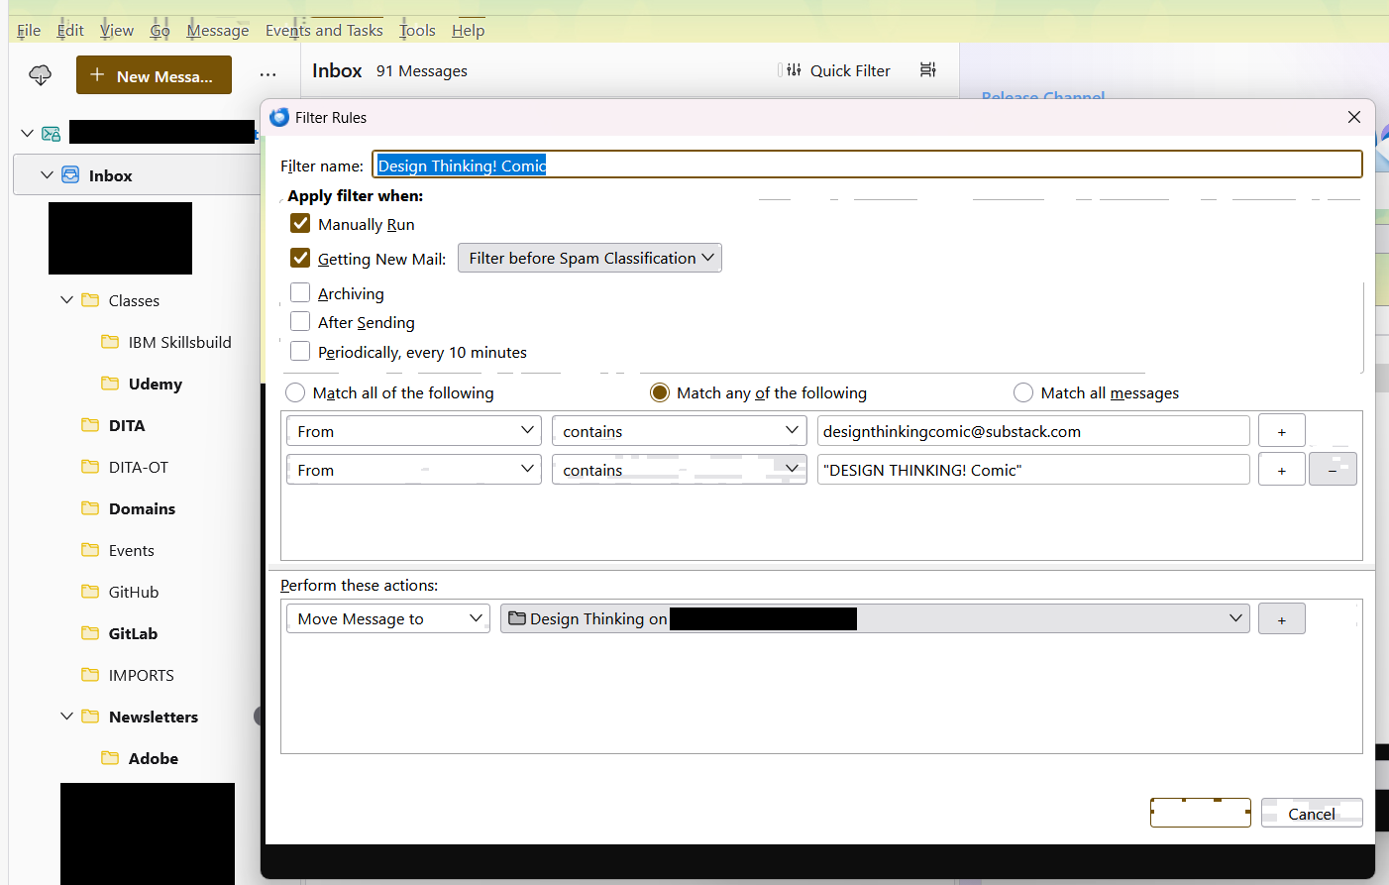This screenshot has height=885, width=1389.
Task: Click the designthinkingcomic@substack.com value field
Action: point(1033,431)
